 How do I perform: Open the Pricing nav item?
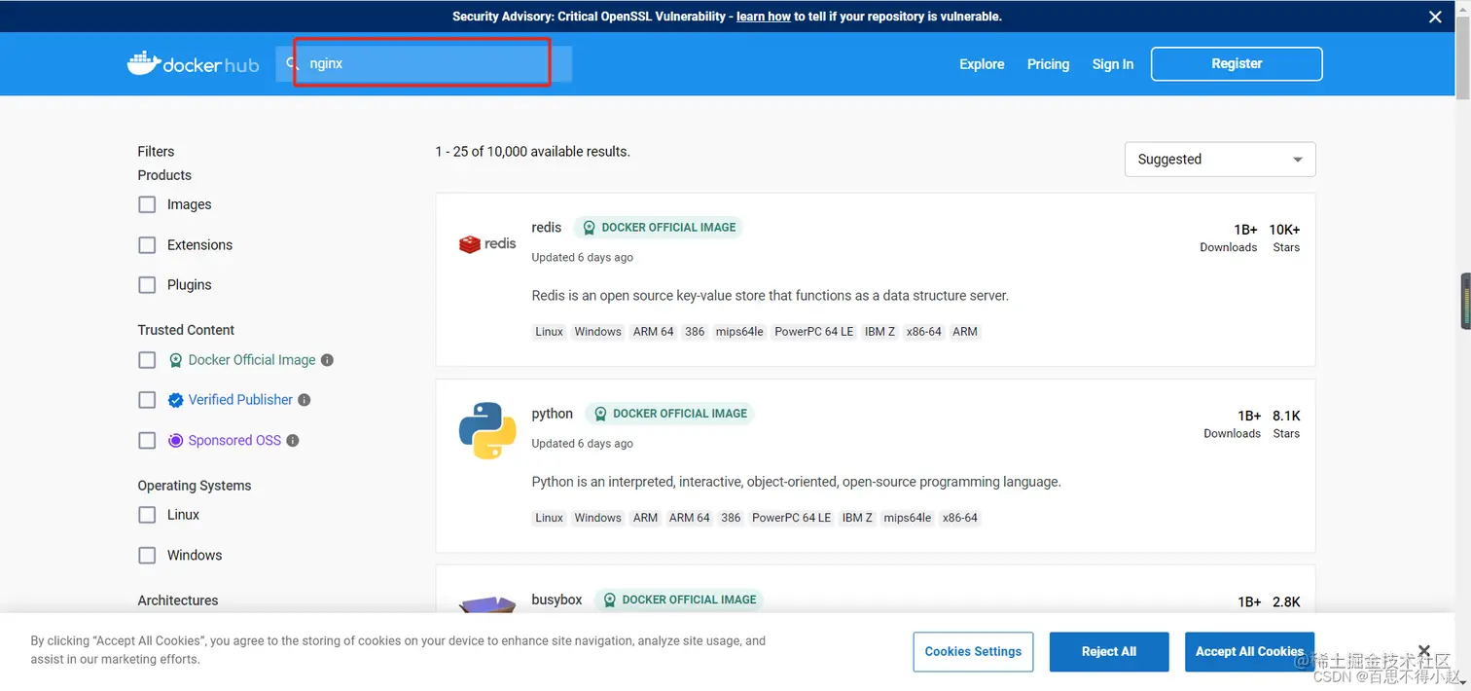pos(1048,64)
